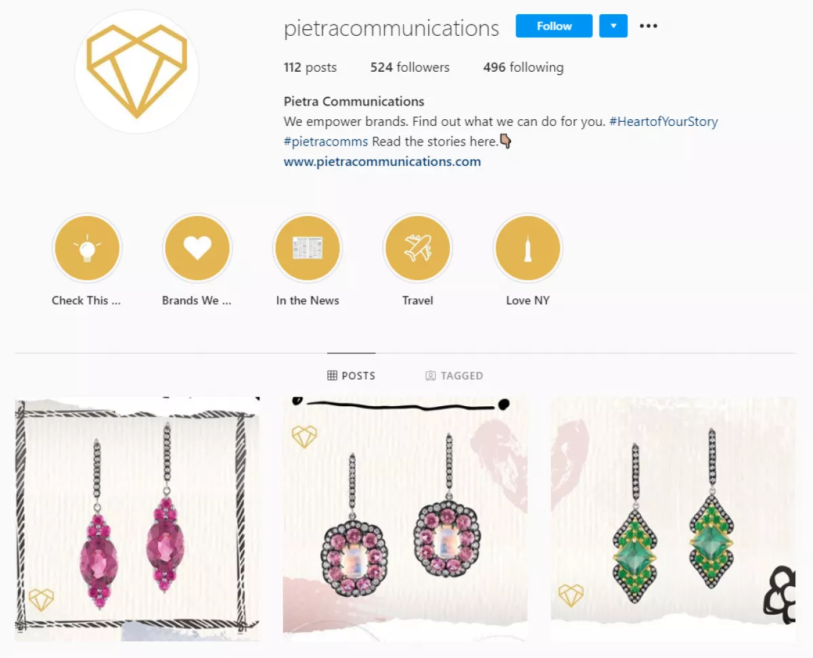Open the pink oval earrings post
This screenshot has height=658, width=813.
tap(137, 519)
